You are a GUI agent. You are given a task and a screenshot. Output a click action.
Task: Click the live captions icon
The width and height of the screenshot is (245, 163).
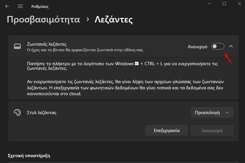click(17, 47)
